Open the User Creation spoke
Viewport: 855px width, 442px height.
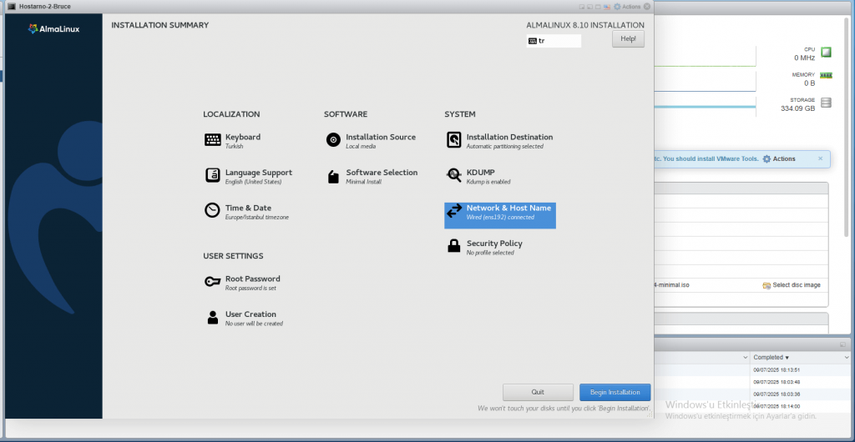pyautogui.click(x=244, y=318)
